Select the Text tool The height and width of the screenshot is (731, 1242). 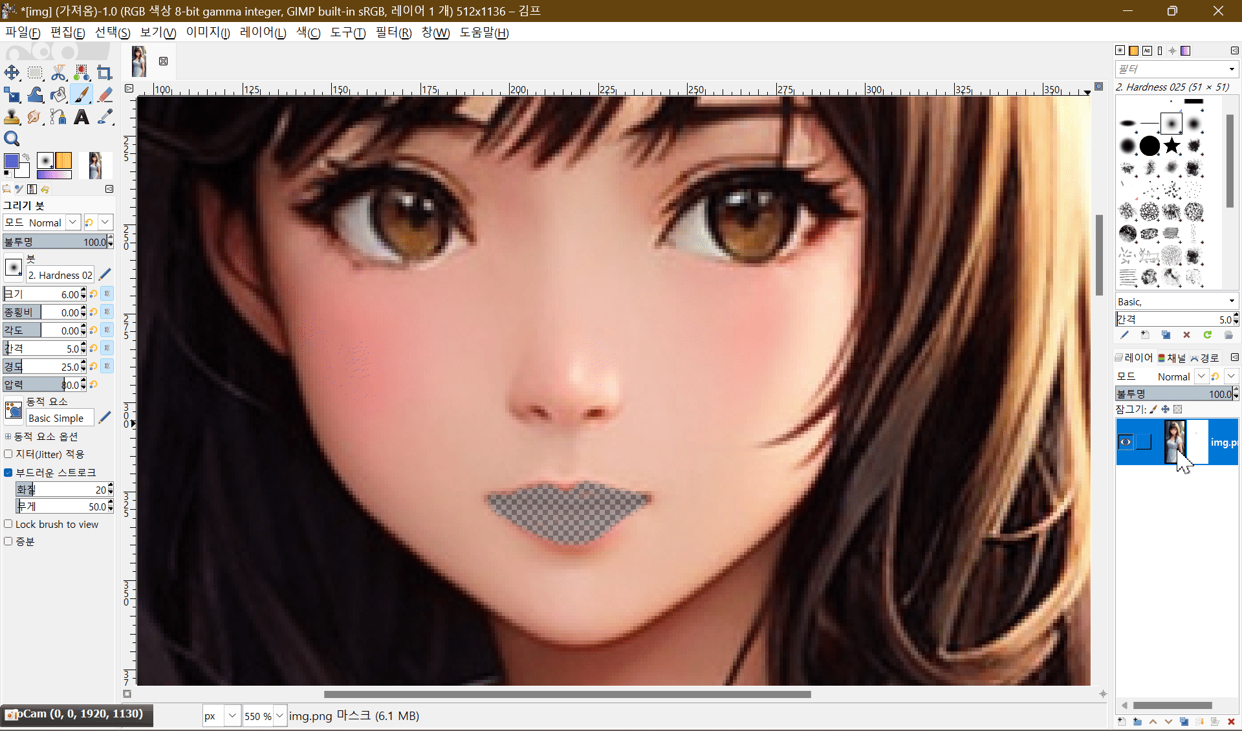(81, 117)
